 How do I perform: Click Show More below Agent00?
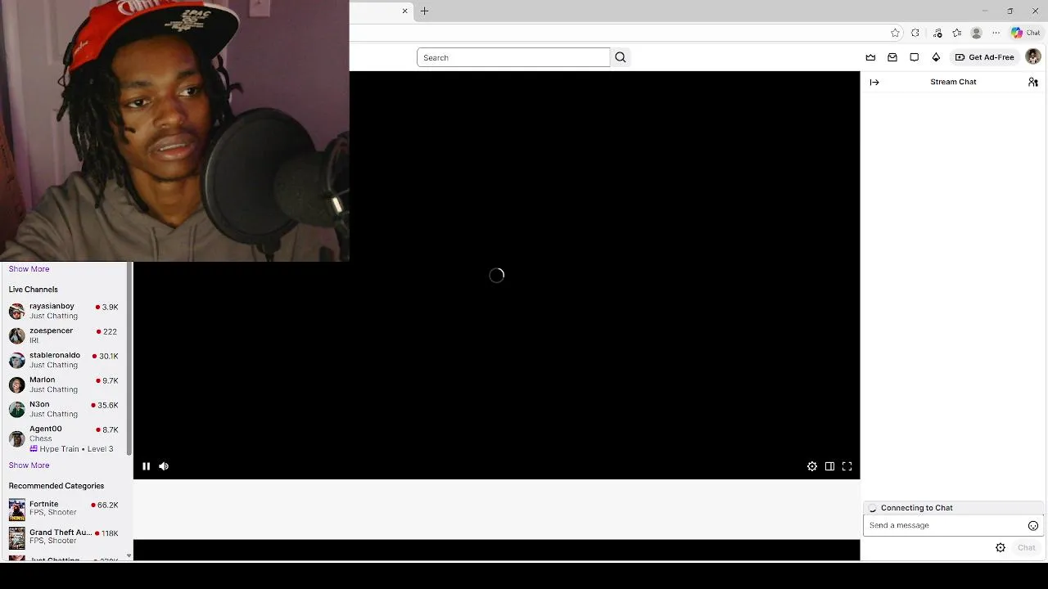pyautogui.click(x=29, y=465)
